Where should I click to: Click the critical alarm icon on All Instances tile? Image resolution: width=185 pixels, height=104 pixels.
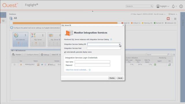pyautogui.click(x=18, y=43)
